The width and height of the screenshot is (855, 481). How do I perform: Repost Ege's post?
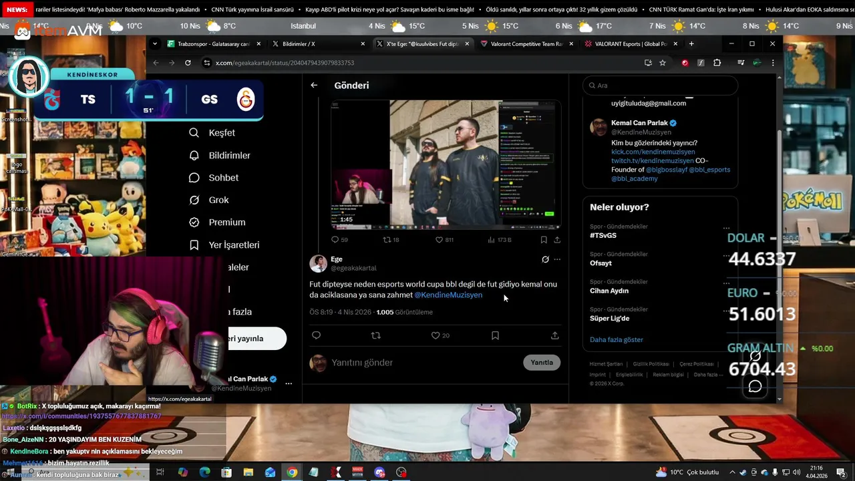click(375, 335)
